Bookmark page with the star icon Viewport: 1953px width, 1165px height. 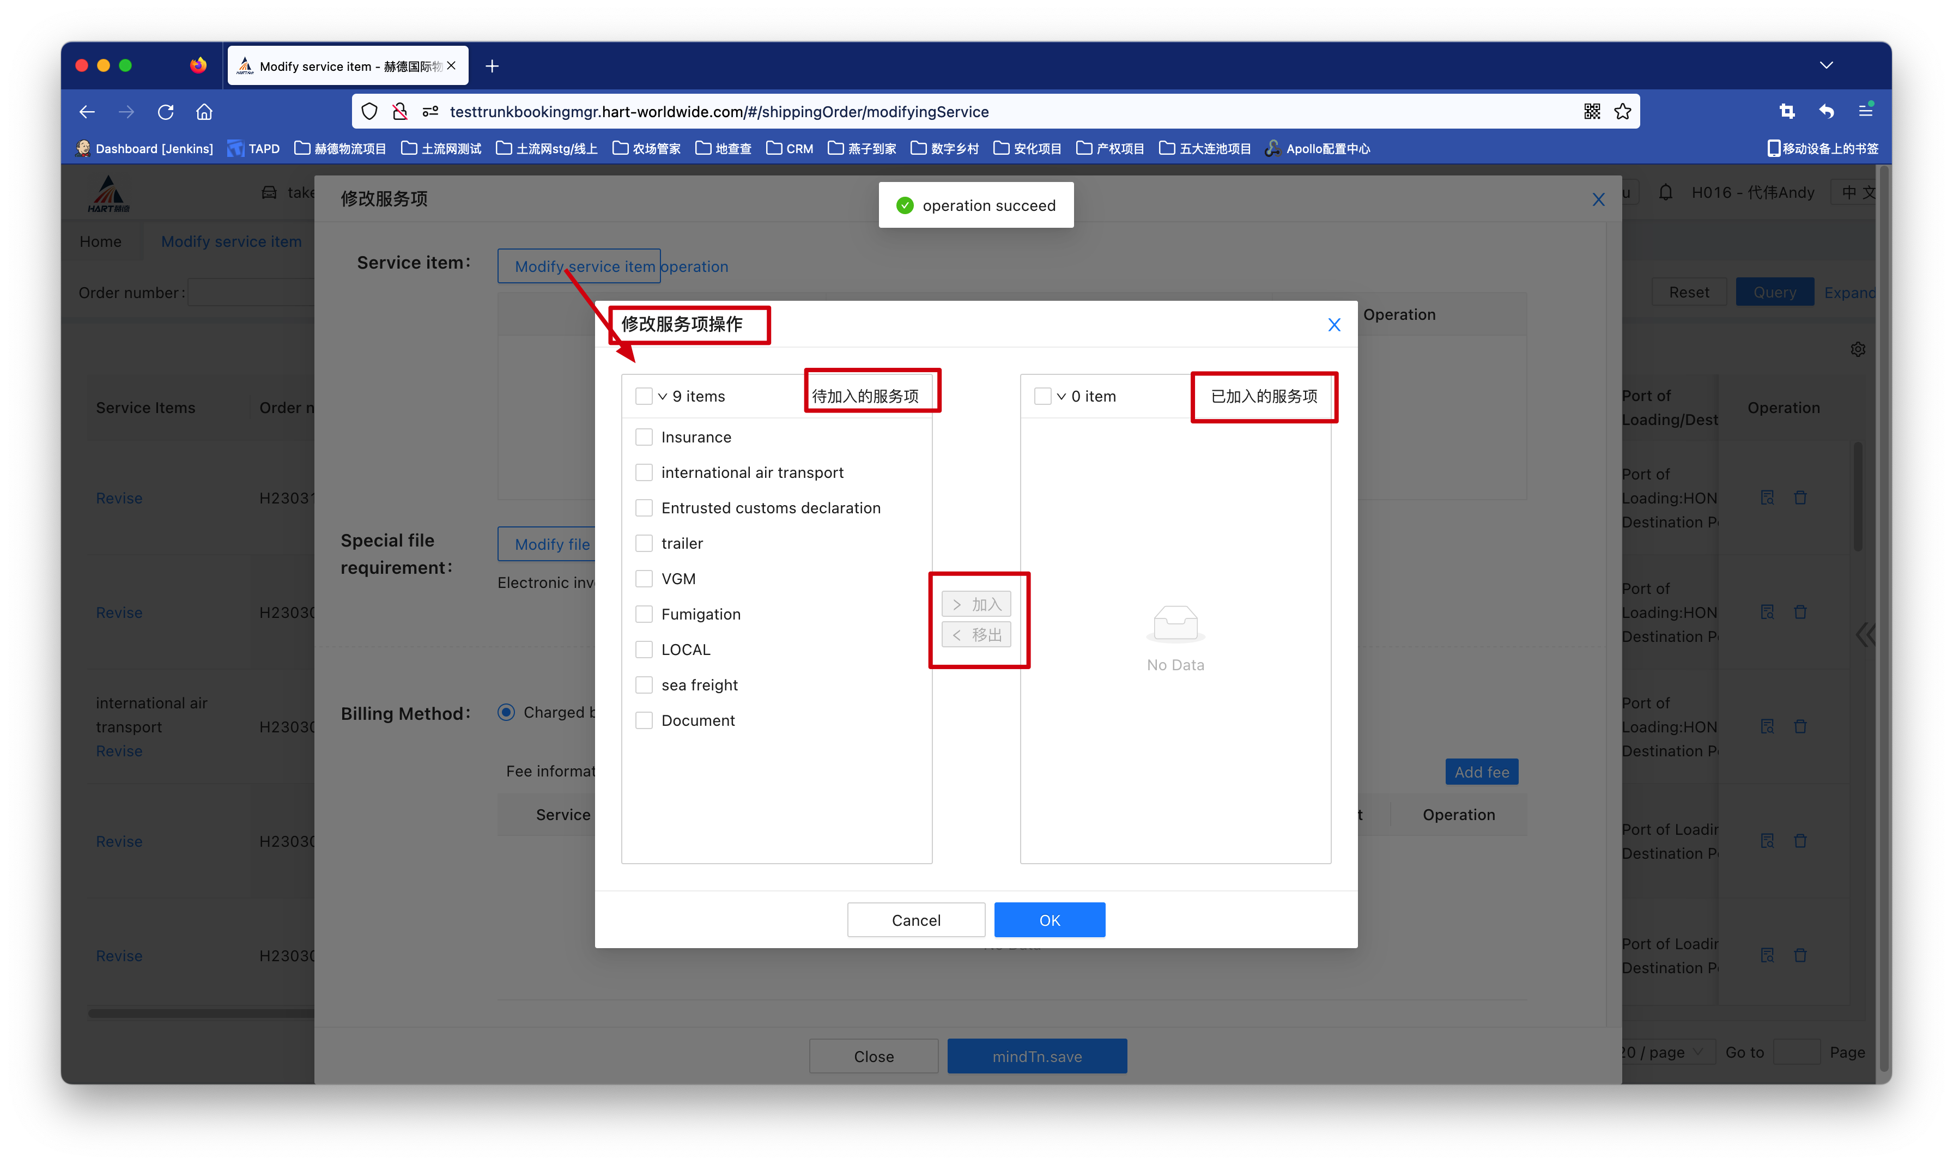click(x=1623, y=112)
